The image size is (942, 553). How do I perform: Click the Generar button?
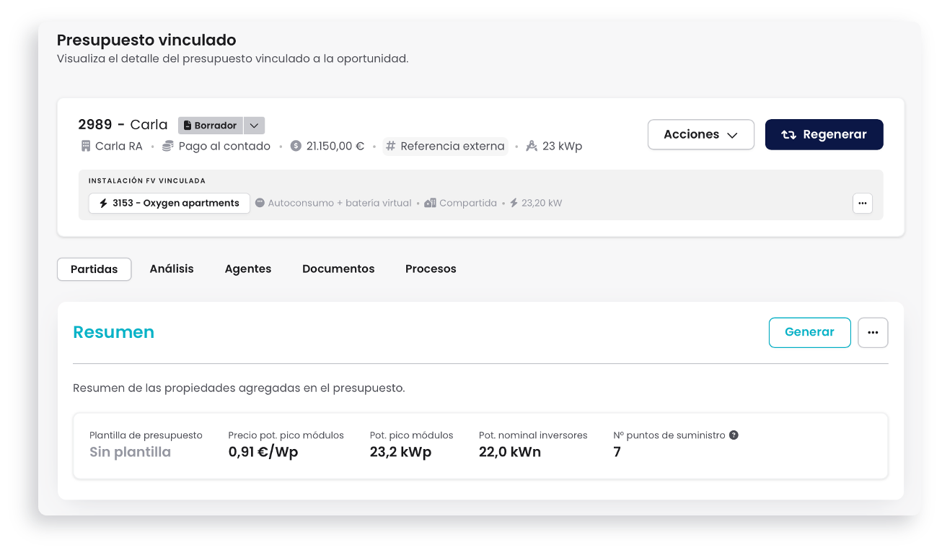809,332
